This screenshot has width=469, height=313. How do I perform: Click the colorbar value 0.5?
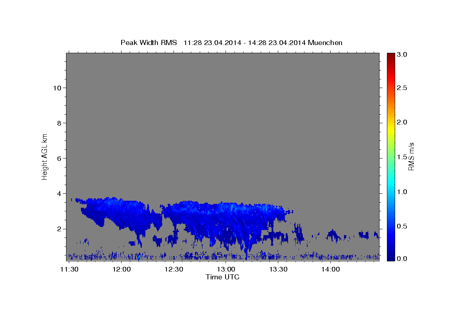coord(402,227)
